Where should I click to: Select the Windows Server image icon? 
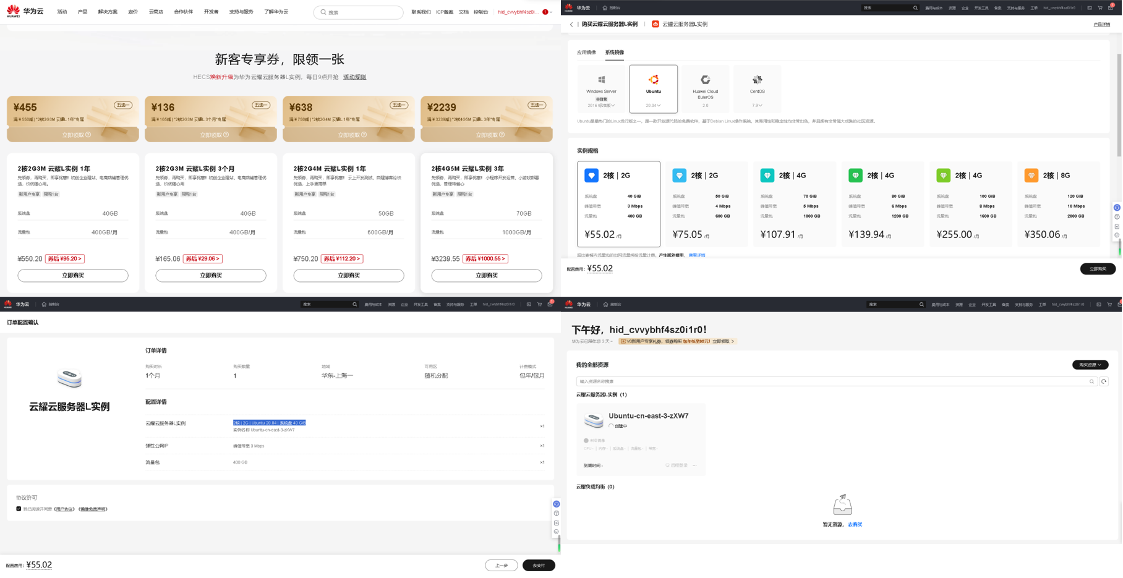pos(601,80)
